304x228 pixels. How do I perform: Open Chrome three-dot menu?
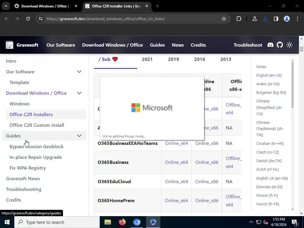point(297,19)
